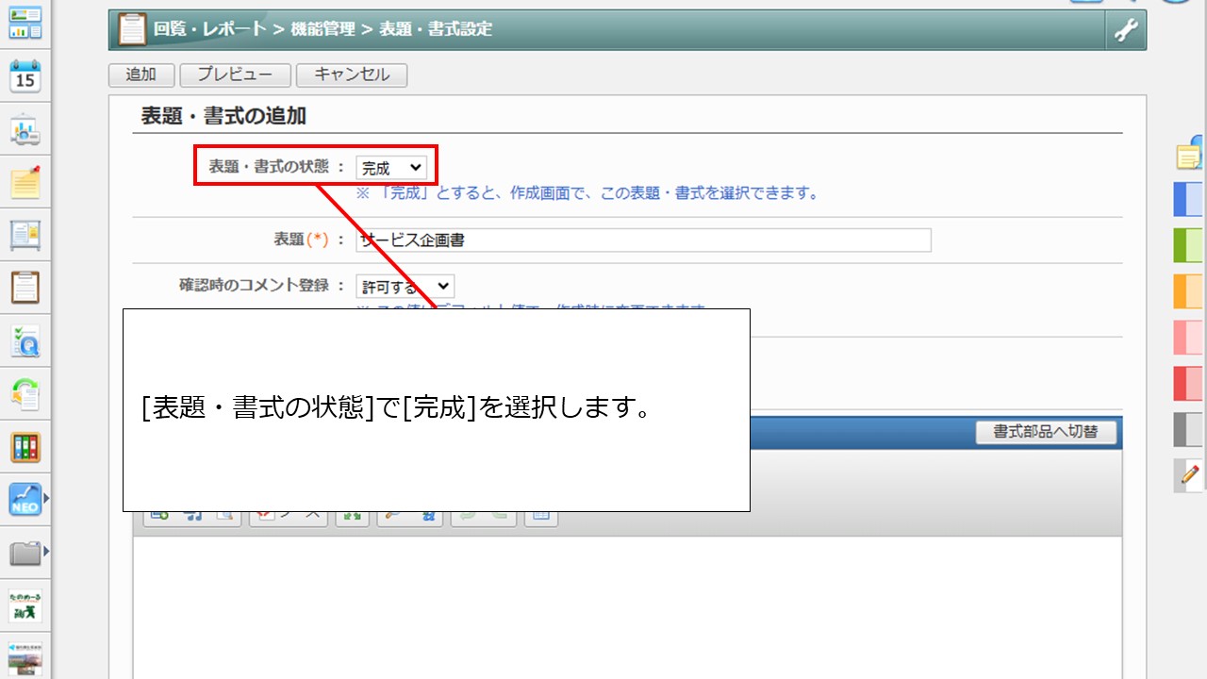
Task: Open the portal dashboard icon in sidebar
Action: (x=25, y=23)
